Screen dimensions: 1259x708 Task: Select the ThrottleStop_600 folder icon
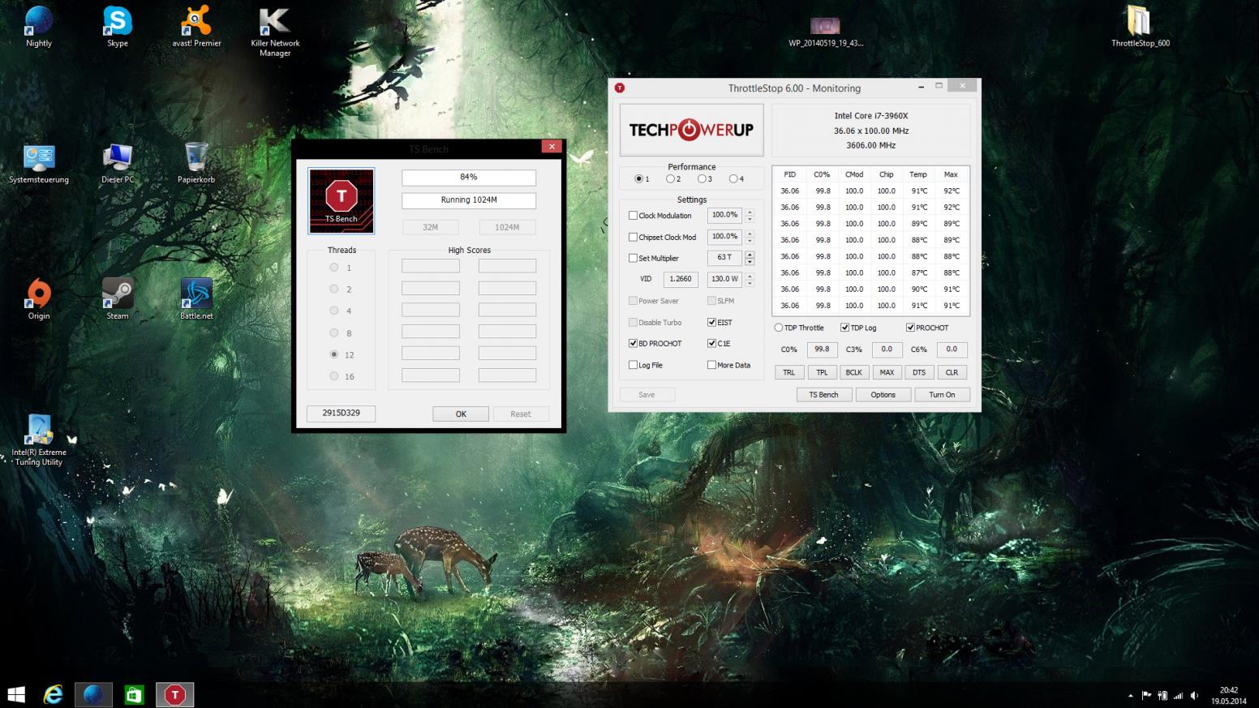[1140, 27]
